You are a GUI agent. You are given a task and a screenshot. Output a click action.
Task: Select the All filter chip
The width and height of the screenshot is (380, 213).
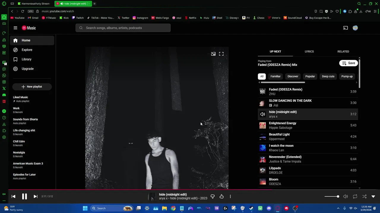[262, 76]
